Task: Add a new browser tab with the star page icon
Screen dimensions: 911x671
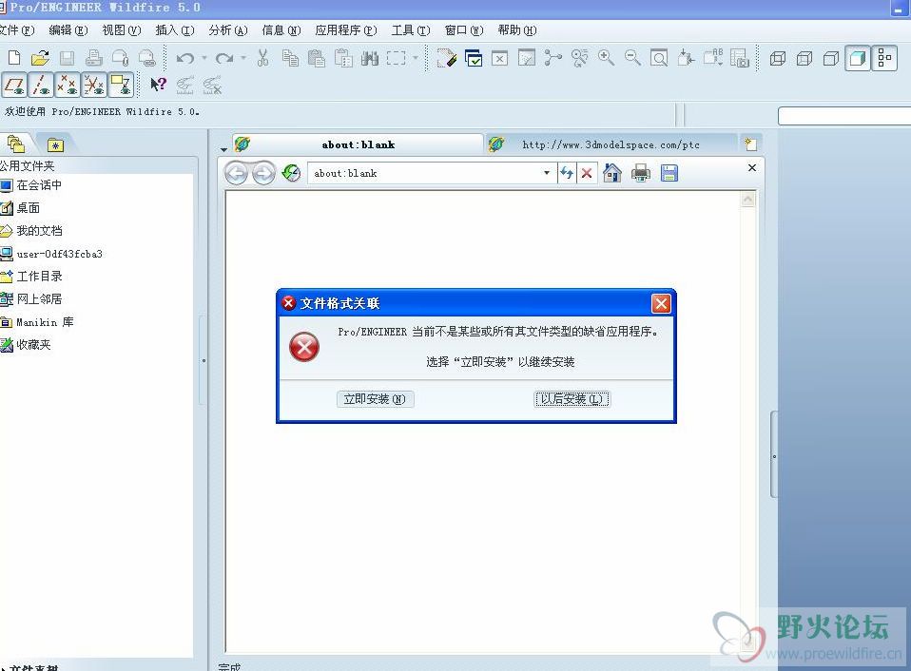Action: click(x=750, y=144)
